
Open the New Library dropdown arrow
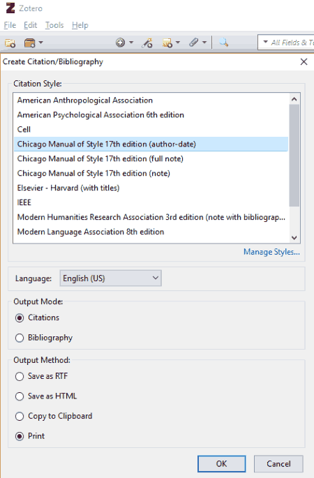pos(40,43)
